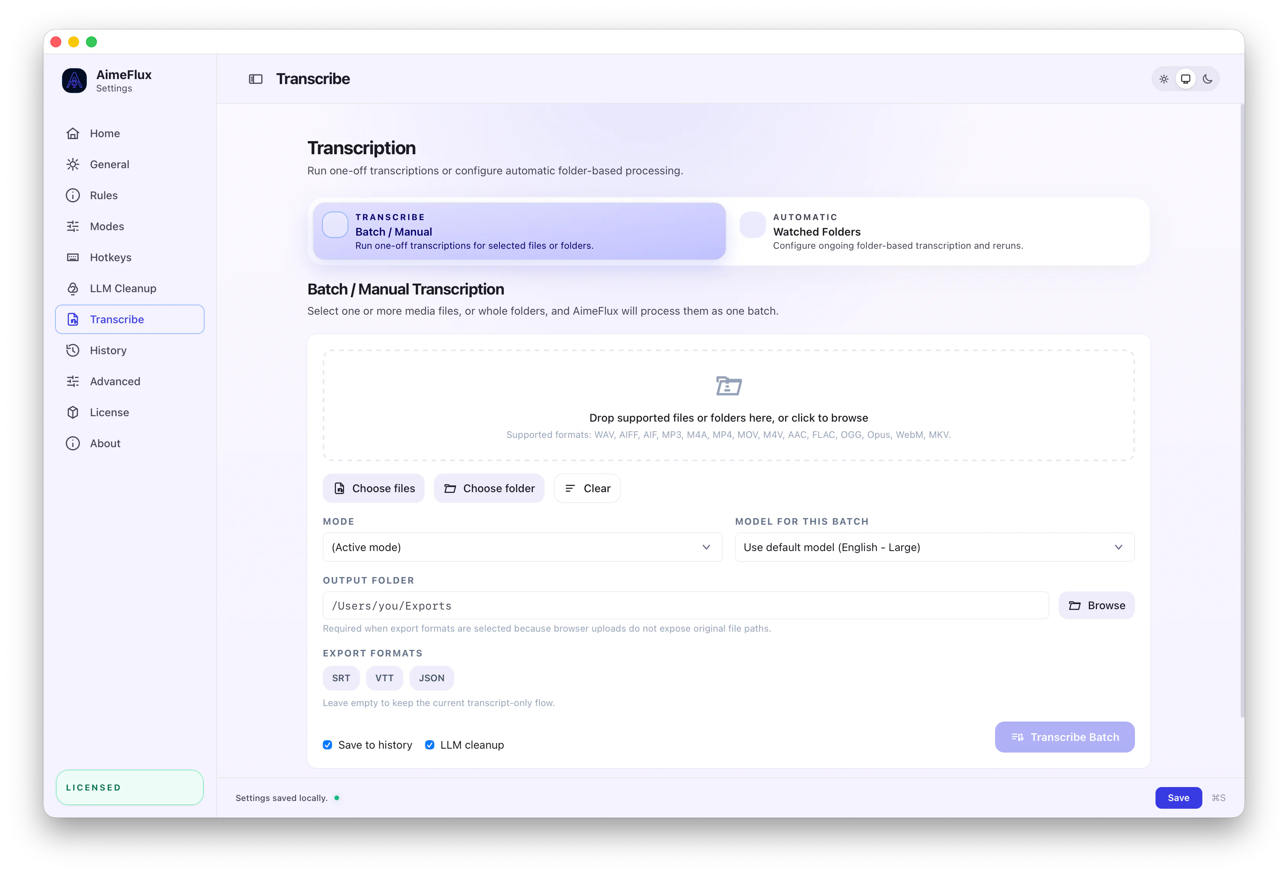Click the file drop zone to browse
Viewport: 1288px width, 875px height.
coord(729,406)
